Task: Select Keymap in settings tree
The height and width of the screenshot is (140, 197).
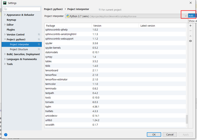Action: tap(11, 20)
